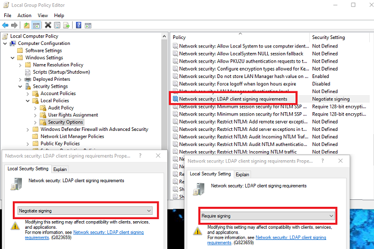
Task: Collapse the Local Policies node
Action: coord(28,100)
